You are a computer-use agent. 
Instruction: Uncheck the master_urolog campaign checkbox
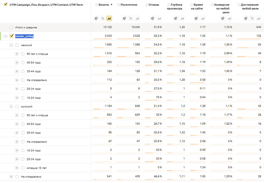click(x=12, y=36)
